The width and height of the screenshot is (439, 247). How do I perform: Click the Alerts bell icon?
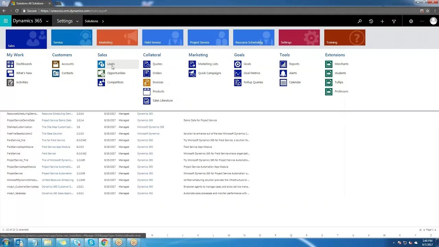click(283, 73)
